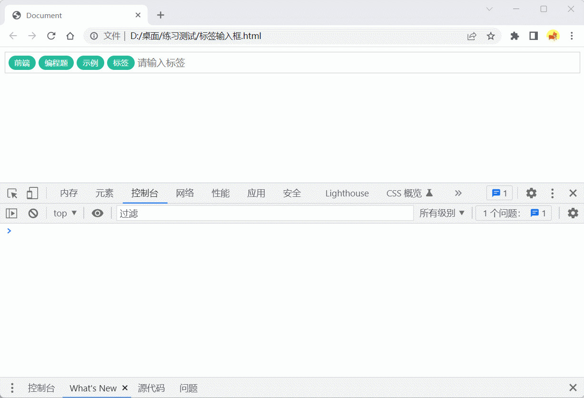Clear the console using the no-entry icon
Image resolution: width=584 pixels, height=398 pixels.
pos(33,213)
